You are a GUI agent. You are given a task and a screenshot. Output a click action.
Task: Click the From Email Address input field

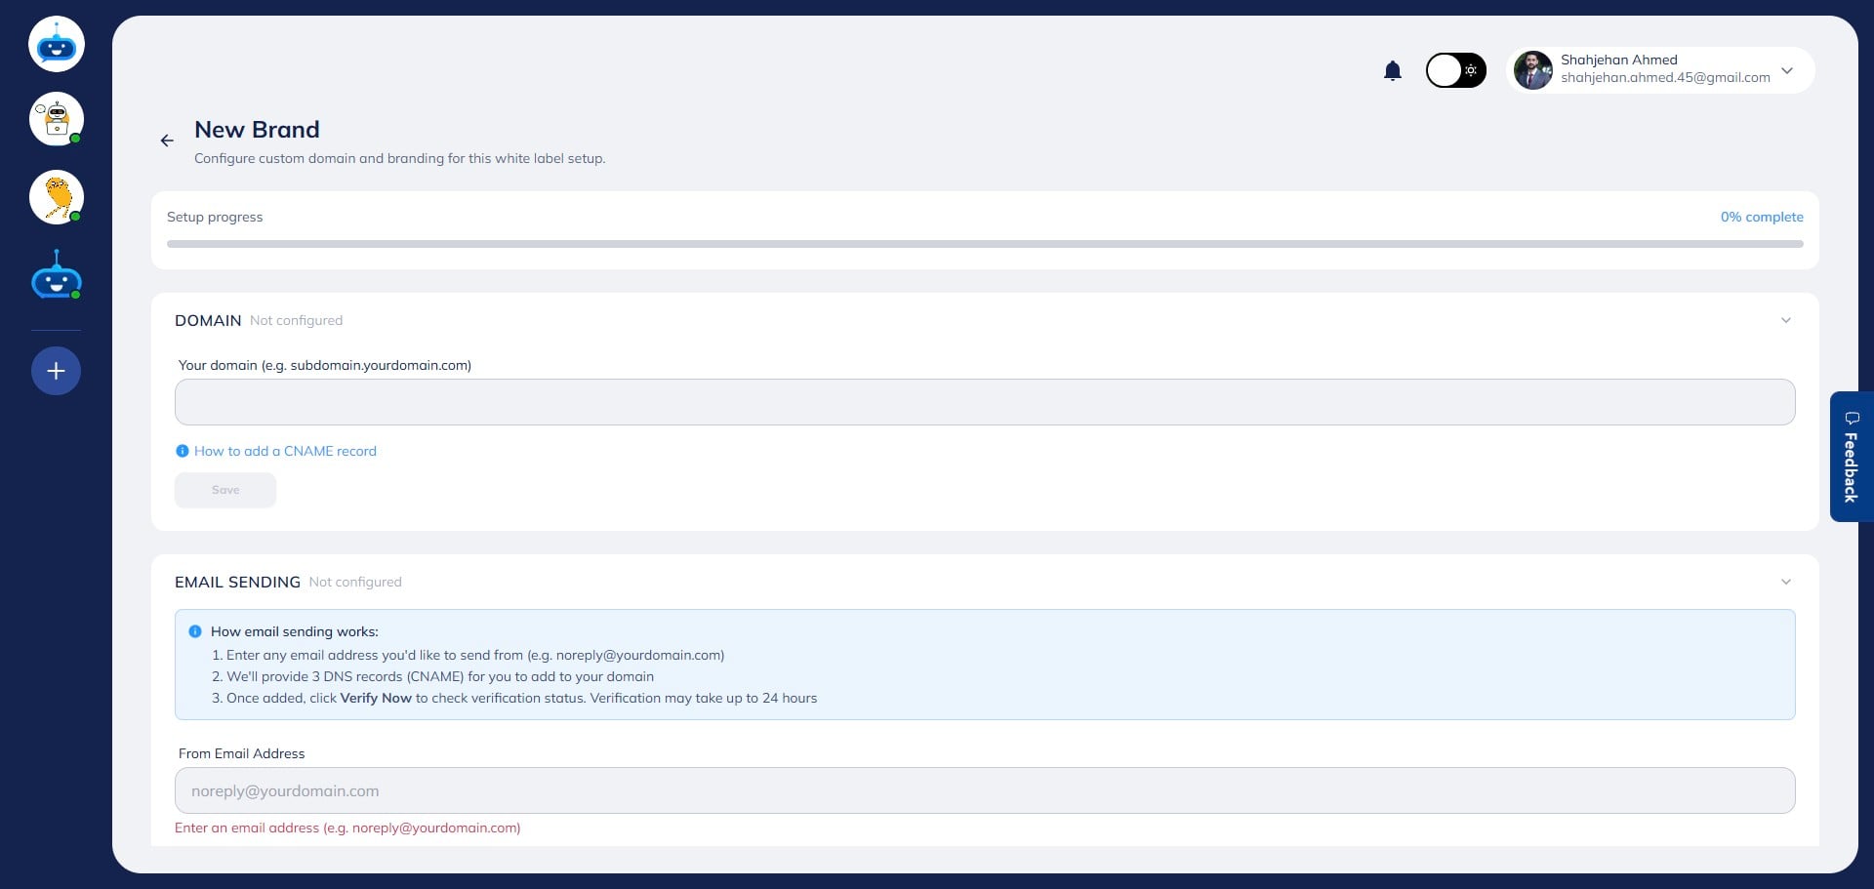[x=984, y=790]
